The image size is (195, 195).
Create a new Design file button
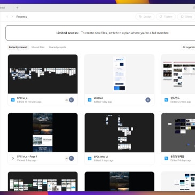145,17
